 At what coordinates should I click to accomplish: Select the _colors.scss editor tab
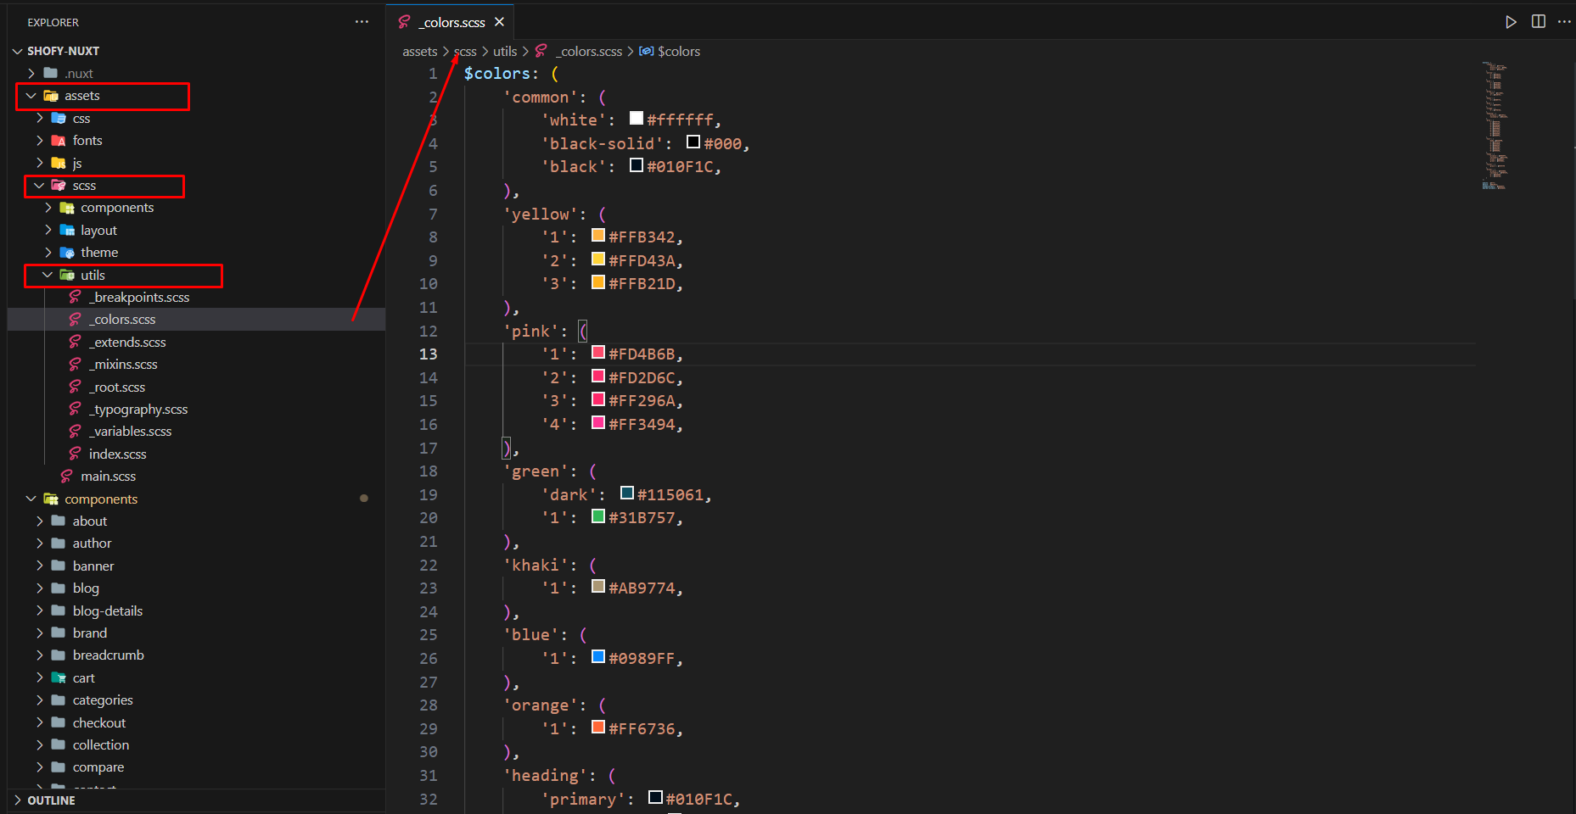pos(451,22)
